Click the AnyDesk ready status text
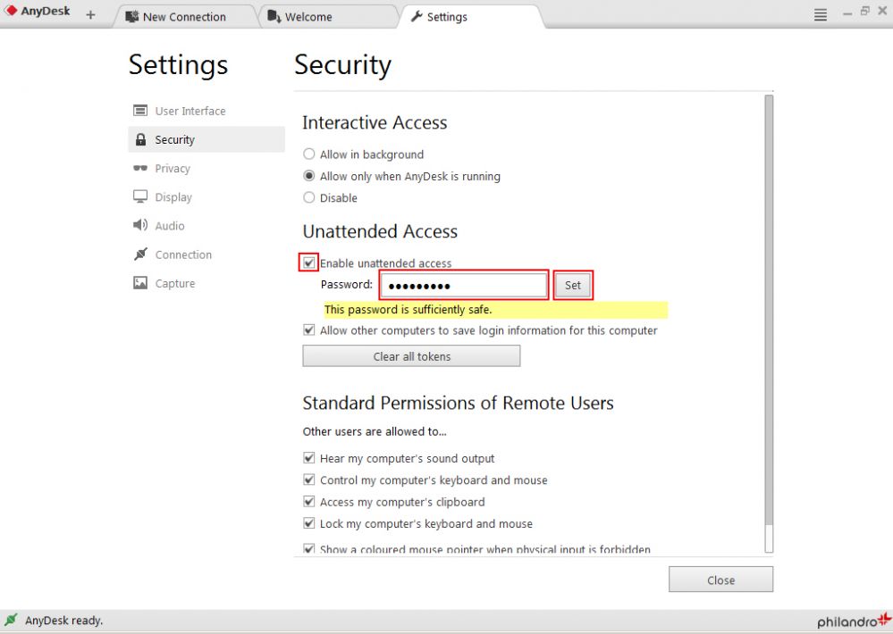893x634 pixels. pyautogui.click(x=63, y=621)
